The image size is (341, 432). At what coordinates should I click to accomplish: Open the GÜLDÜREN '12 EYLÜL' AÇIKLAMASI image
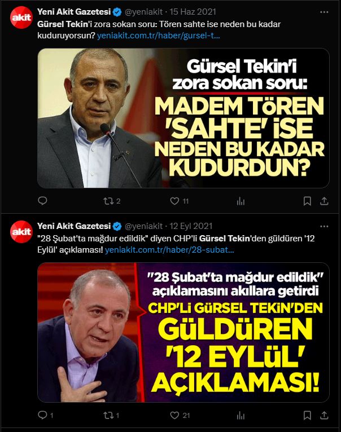click(x=183, y=332)
